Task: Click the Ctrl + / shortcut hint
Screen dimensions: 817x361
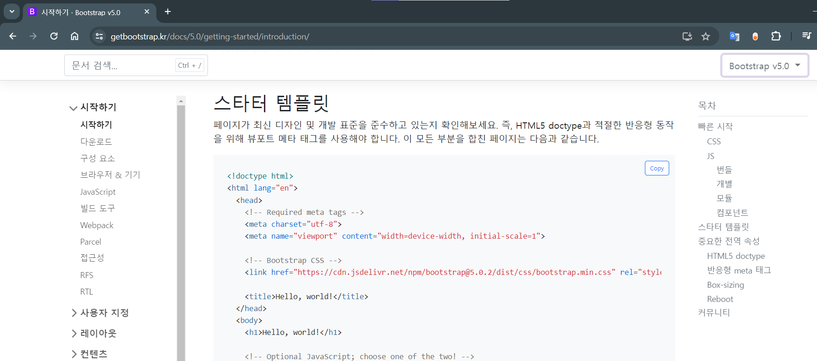Action: tap(190, 66)
